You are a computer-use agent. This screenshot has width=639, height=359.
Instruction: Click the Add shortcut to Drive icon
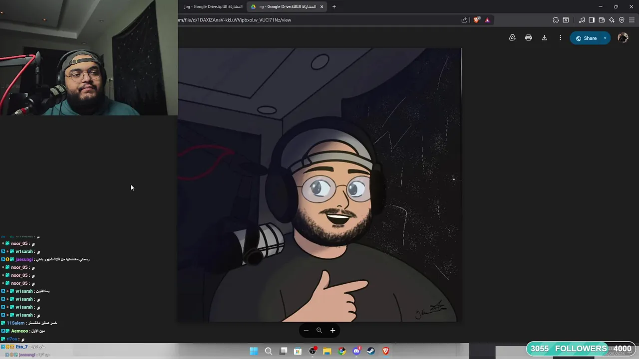(x=512, y=38)
